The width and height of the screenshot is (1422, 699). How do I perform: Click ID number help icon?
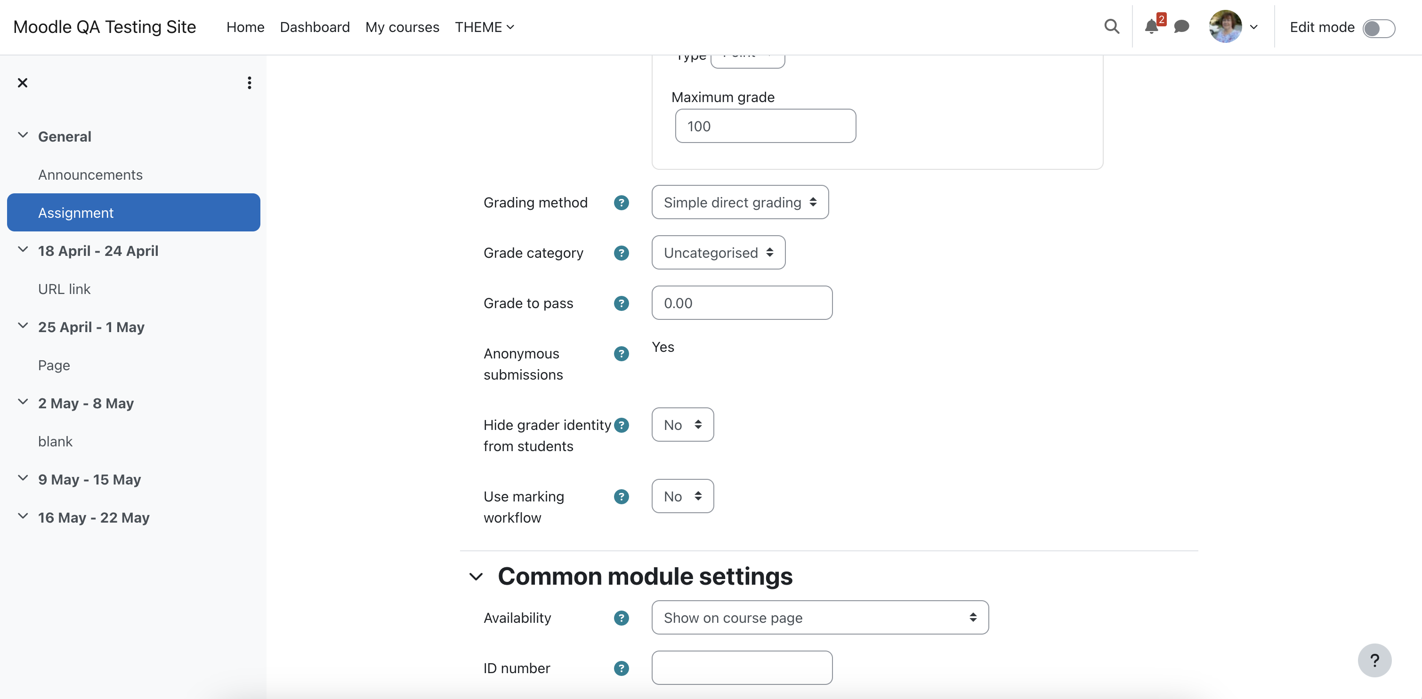tap(621, 668)
